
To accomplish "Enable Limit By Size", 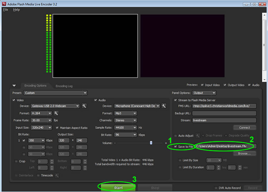I will [x=180, y=160].
